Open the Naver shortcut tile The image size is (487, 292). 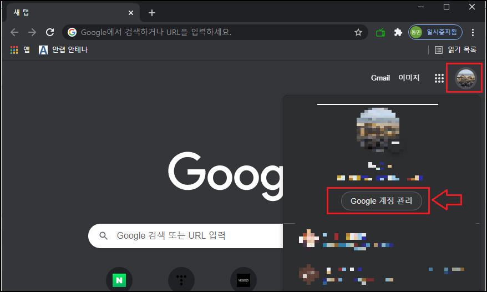coord(119,280)
